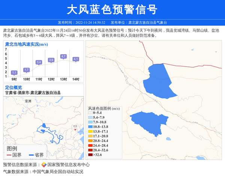Click the highlighted county on overview map
Image resolution: width=225 pixels, height=176 pixels.
44,126
